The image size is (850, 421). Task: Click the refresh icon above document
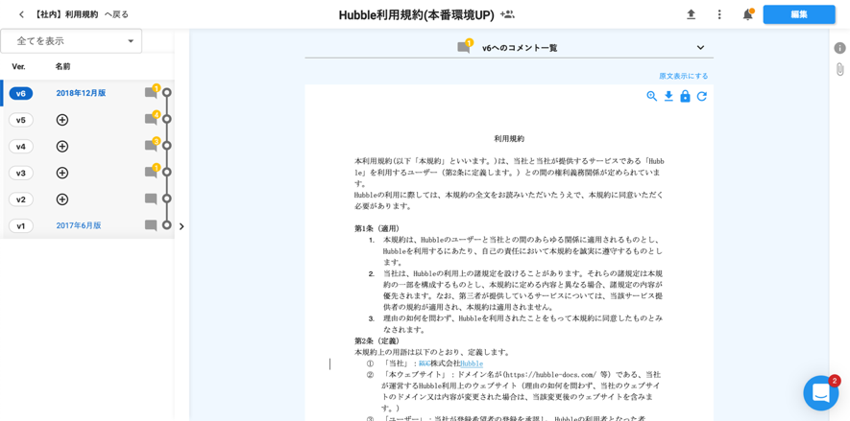pos(701,96)
